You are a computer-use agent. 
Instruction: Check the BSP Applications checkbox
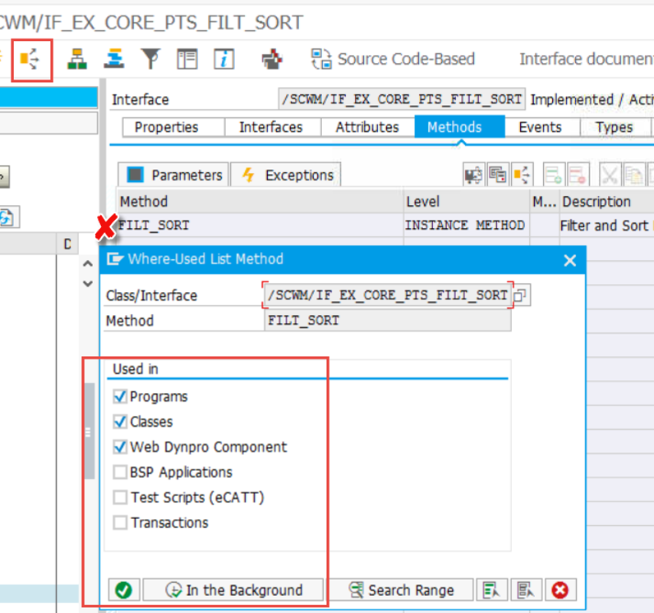coord(120,472)
